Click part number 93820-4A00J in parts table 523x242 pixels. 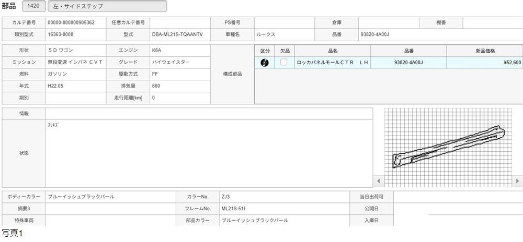pyautogui.click(x=408, y=63)
